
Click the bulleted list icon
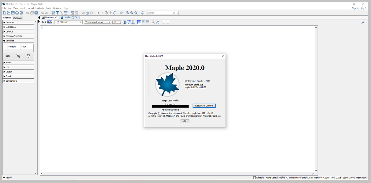click(163, 22)
